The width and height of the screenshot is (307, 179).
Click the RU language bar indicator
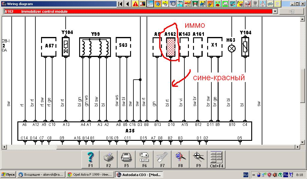click(246, 175)
